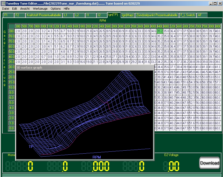223x177 pixels.
Task: Select the 78.0 throttle row header
Action: pyautogui.click(x=11, y=36)
